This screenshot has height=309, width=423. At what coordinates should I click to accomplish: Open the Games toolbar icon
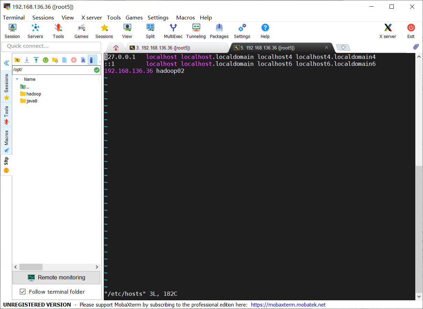tap(81, 31)
